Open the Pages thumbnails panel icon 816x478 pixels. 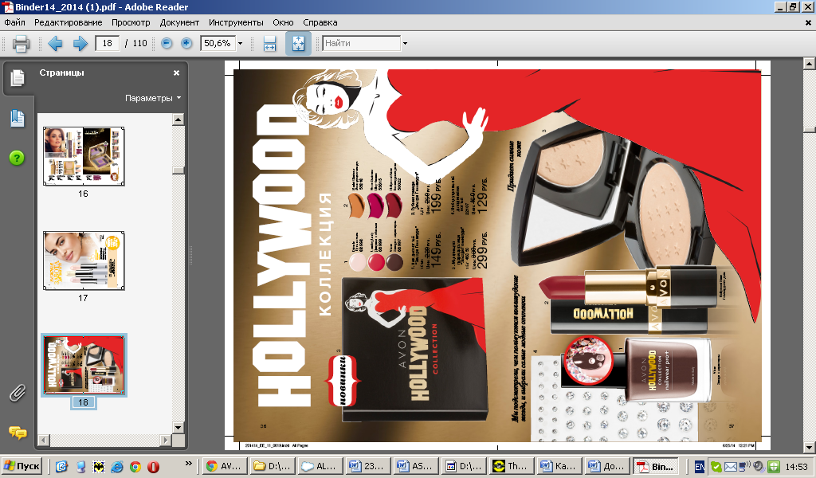pyautogui.click(x=18, y=78)
